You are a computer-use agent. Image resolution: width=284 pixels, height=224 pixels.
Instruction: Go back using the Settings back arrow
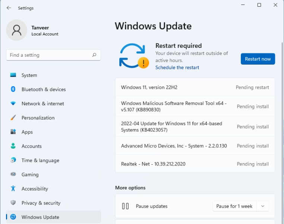(x=9, y=8)
